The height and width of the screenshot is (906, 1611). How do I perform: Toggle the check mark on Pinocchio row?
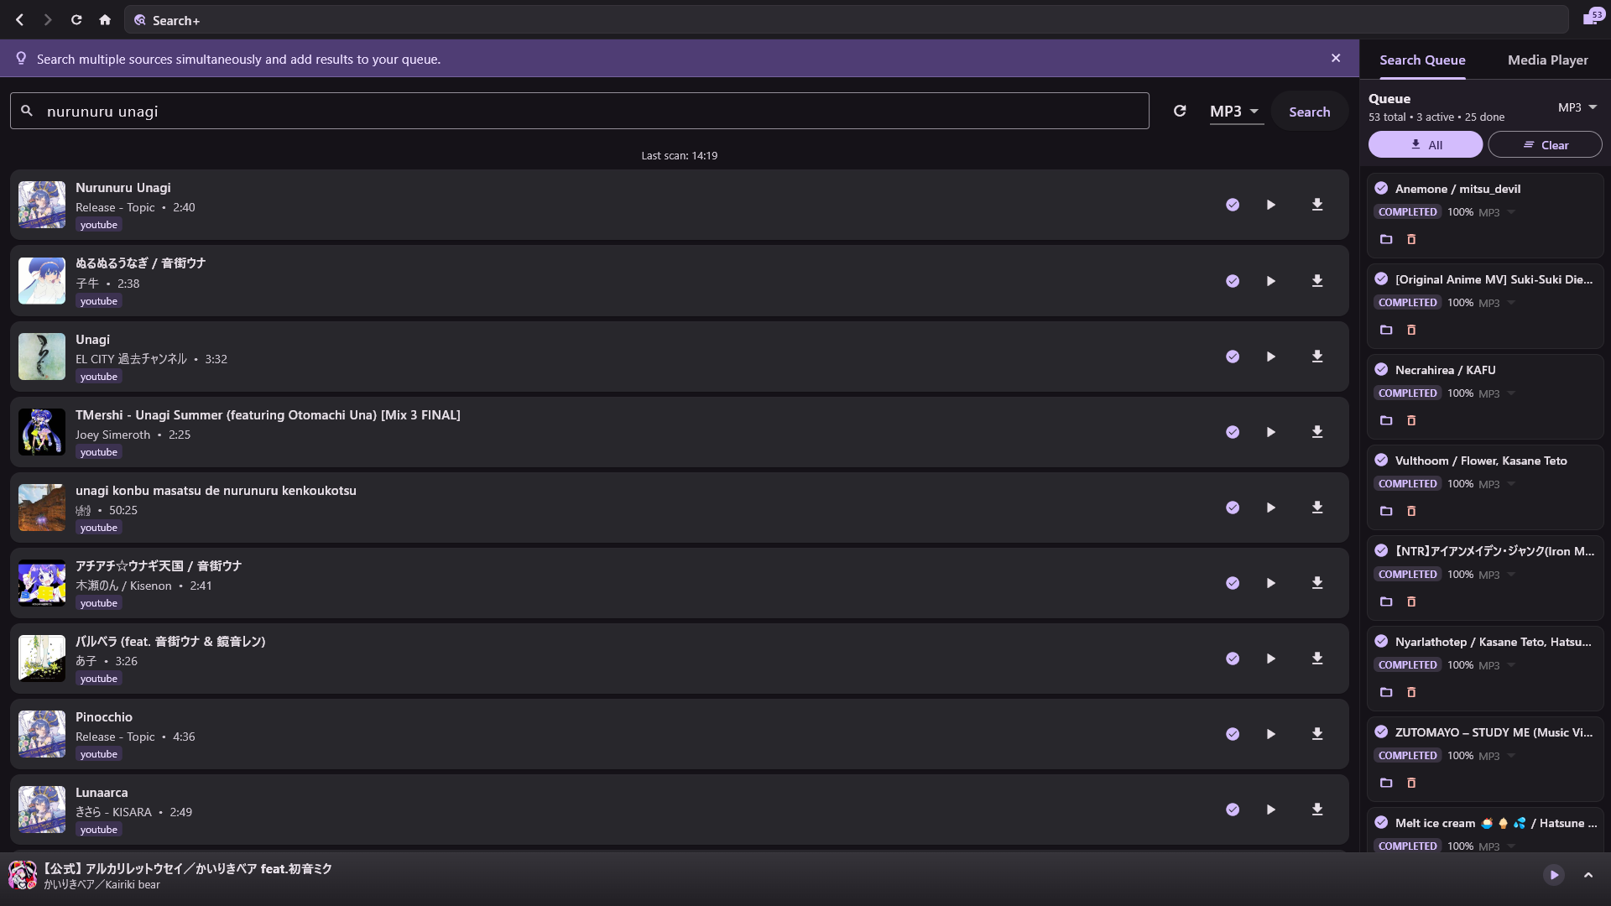coord(1233,734)
